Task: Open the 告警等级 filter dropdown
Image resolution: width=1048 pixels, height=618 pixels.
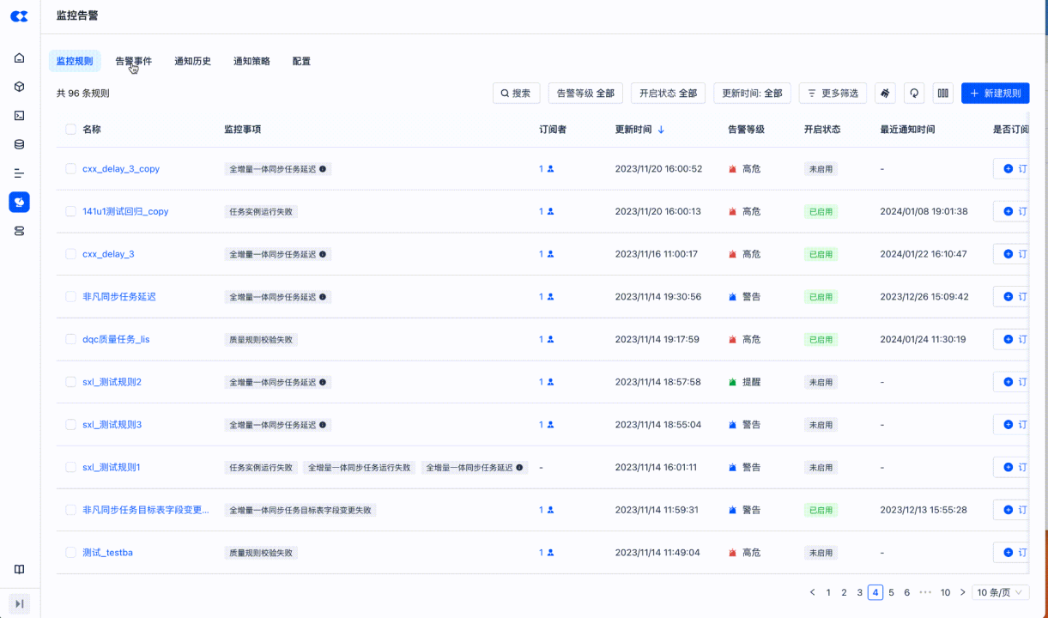Action: tap(585, 94)
